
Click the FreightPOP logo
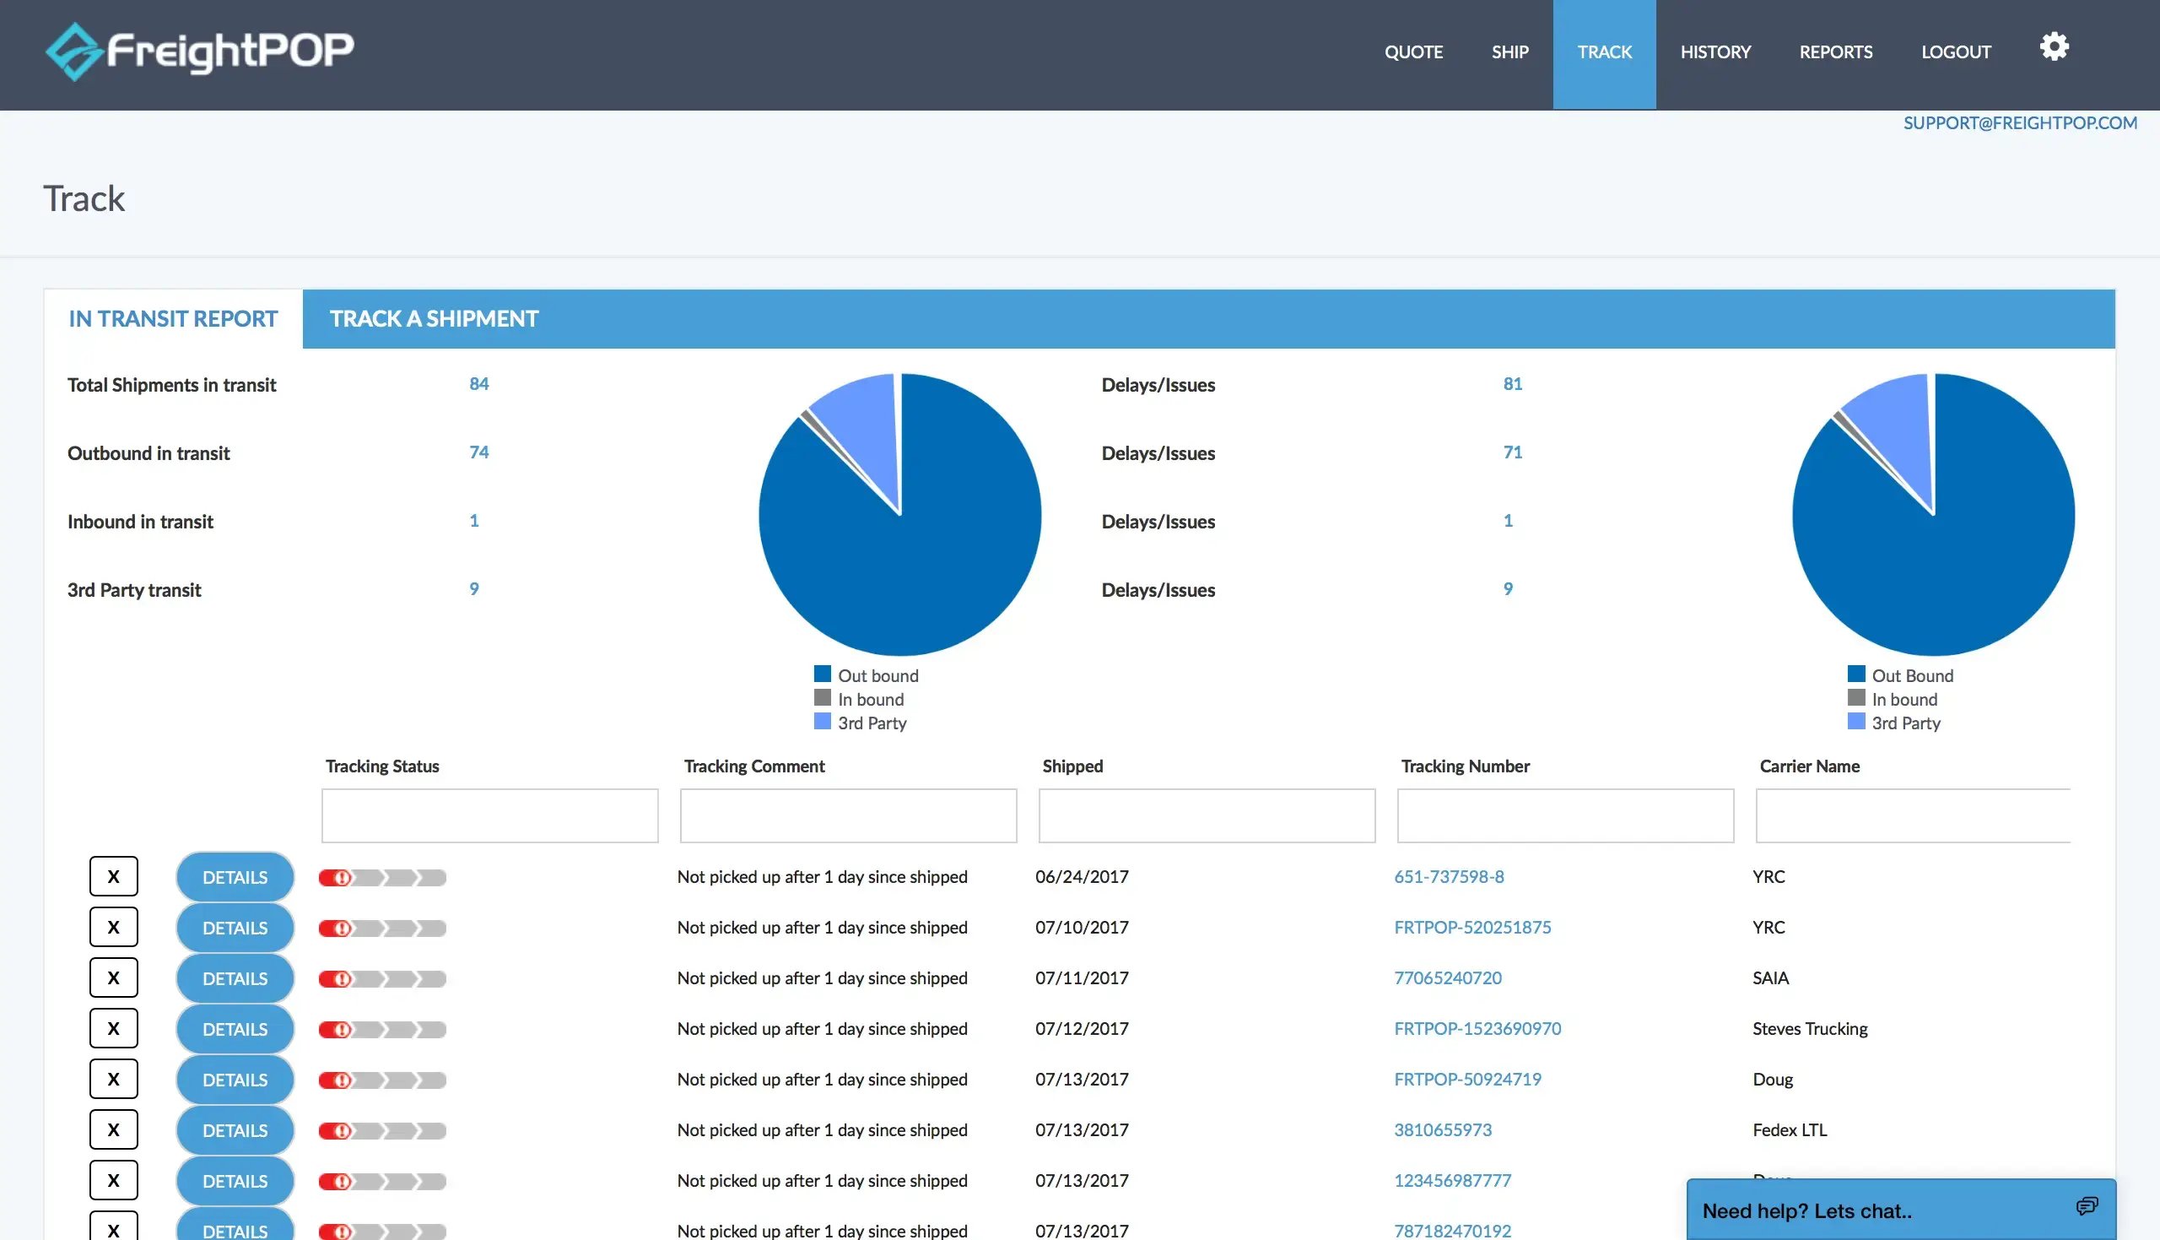(199, 51)
